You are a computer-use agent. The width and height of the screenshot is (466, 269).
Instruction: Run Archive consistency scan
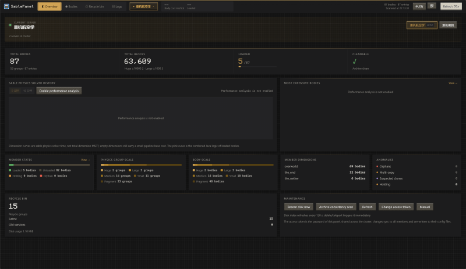(x=336, y=207)
